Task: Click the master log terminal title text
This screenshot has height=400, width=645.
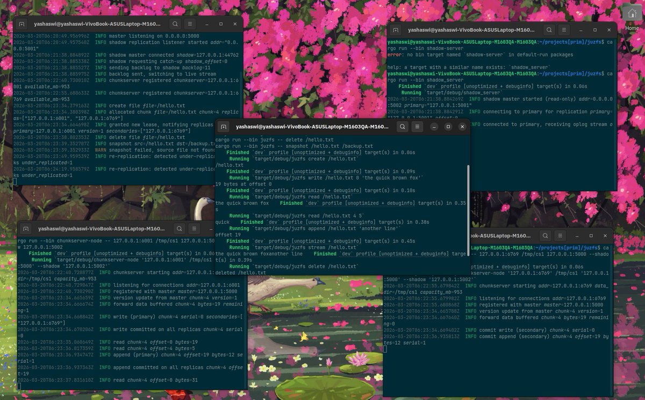Action: (98, 24)
